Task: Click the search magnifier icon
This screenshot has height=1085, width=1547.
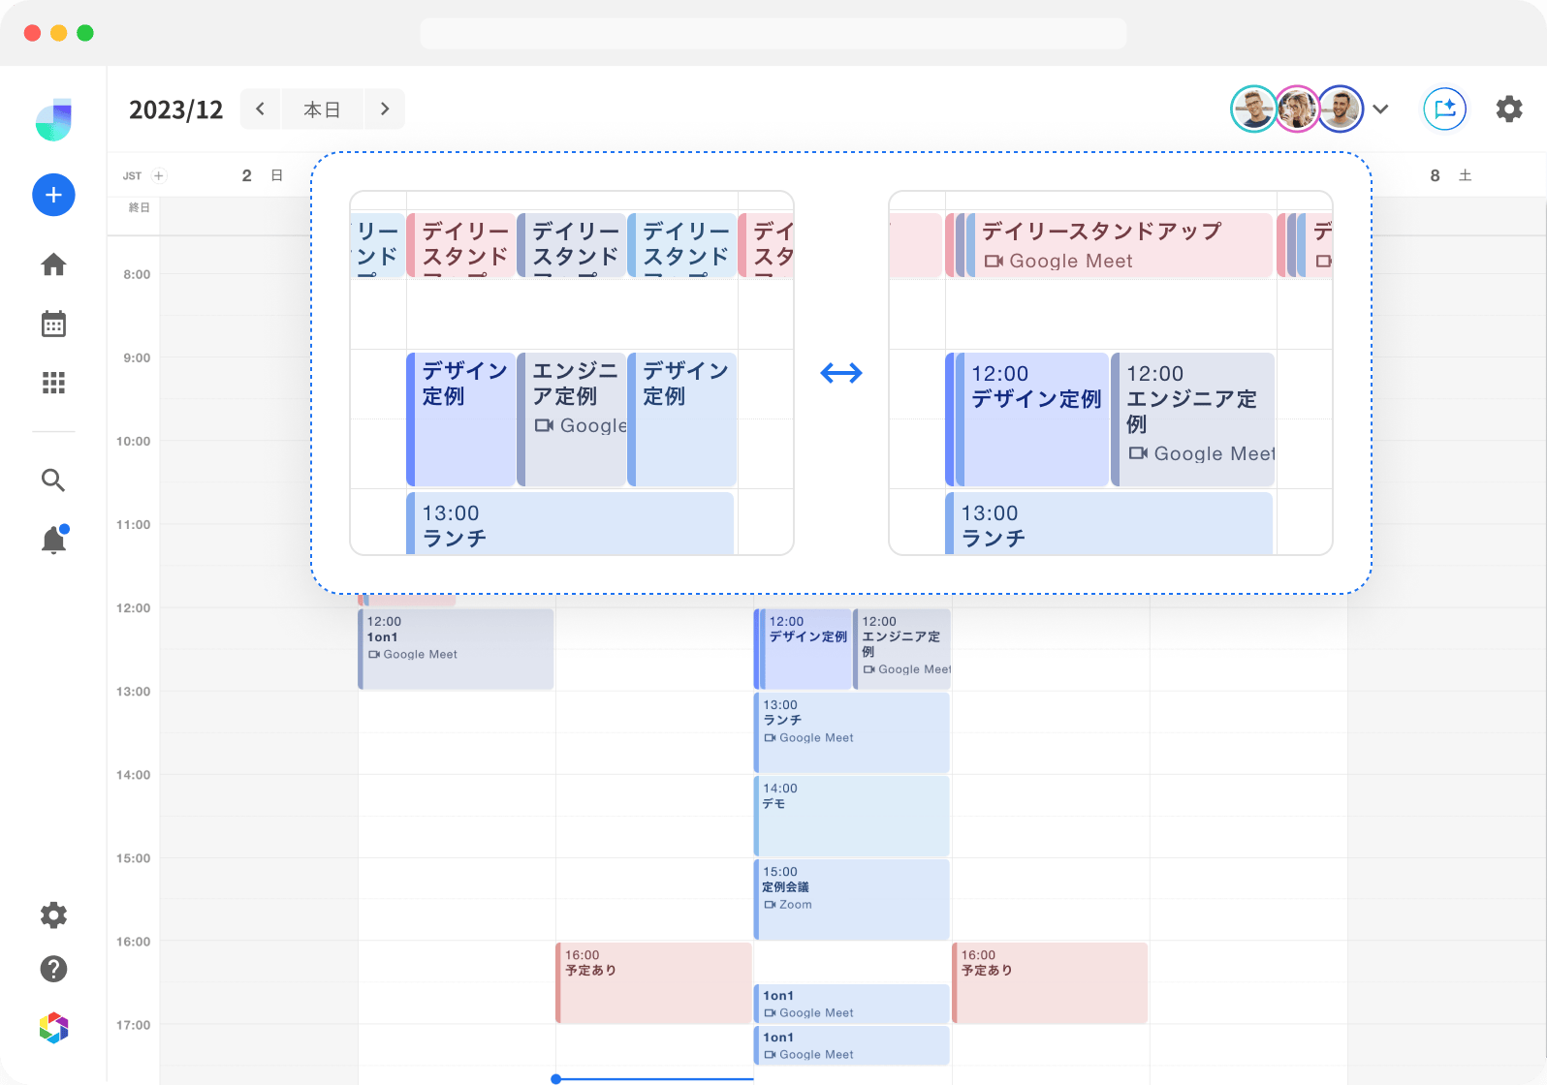Action: [x=53, y=480]
